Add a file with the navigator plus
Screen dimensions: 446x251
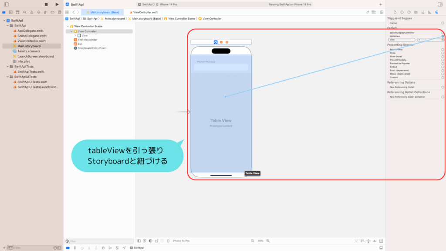(4, 248)
